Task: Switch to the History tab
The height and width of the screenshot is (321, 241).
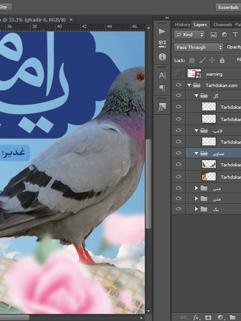Action: click(x=182, y=25)
